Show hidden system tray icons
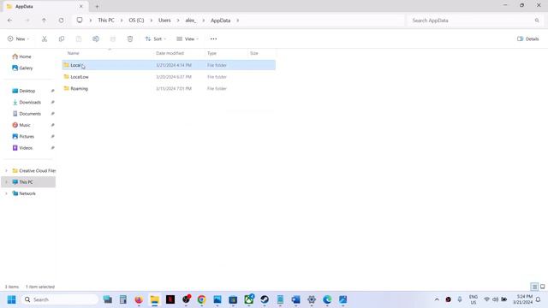 click(x=437, y=299)
